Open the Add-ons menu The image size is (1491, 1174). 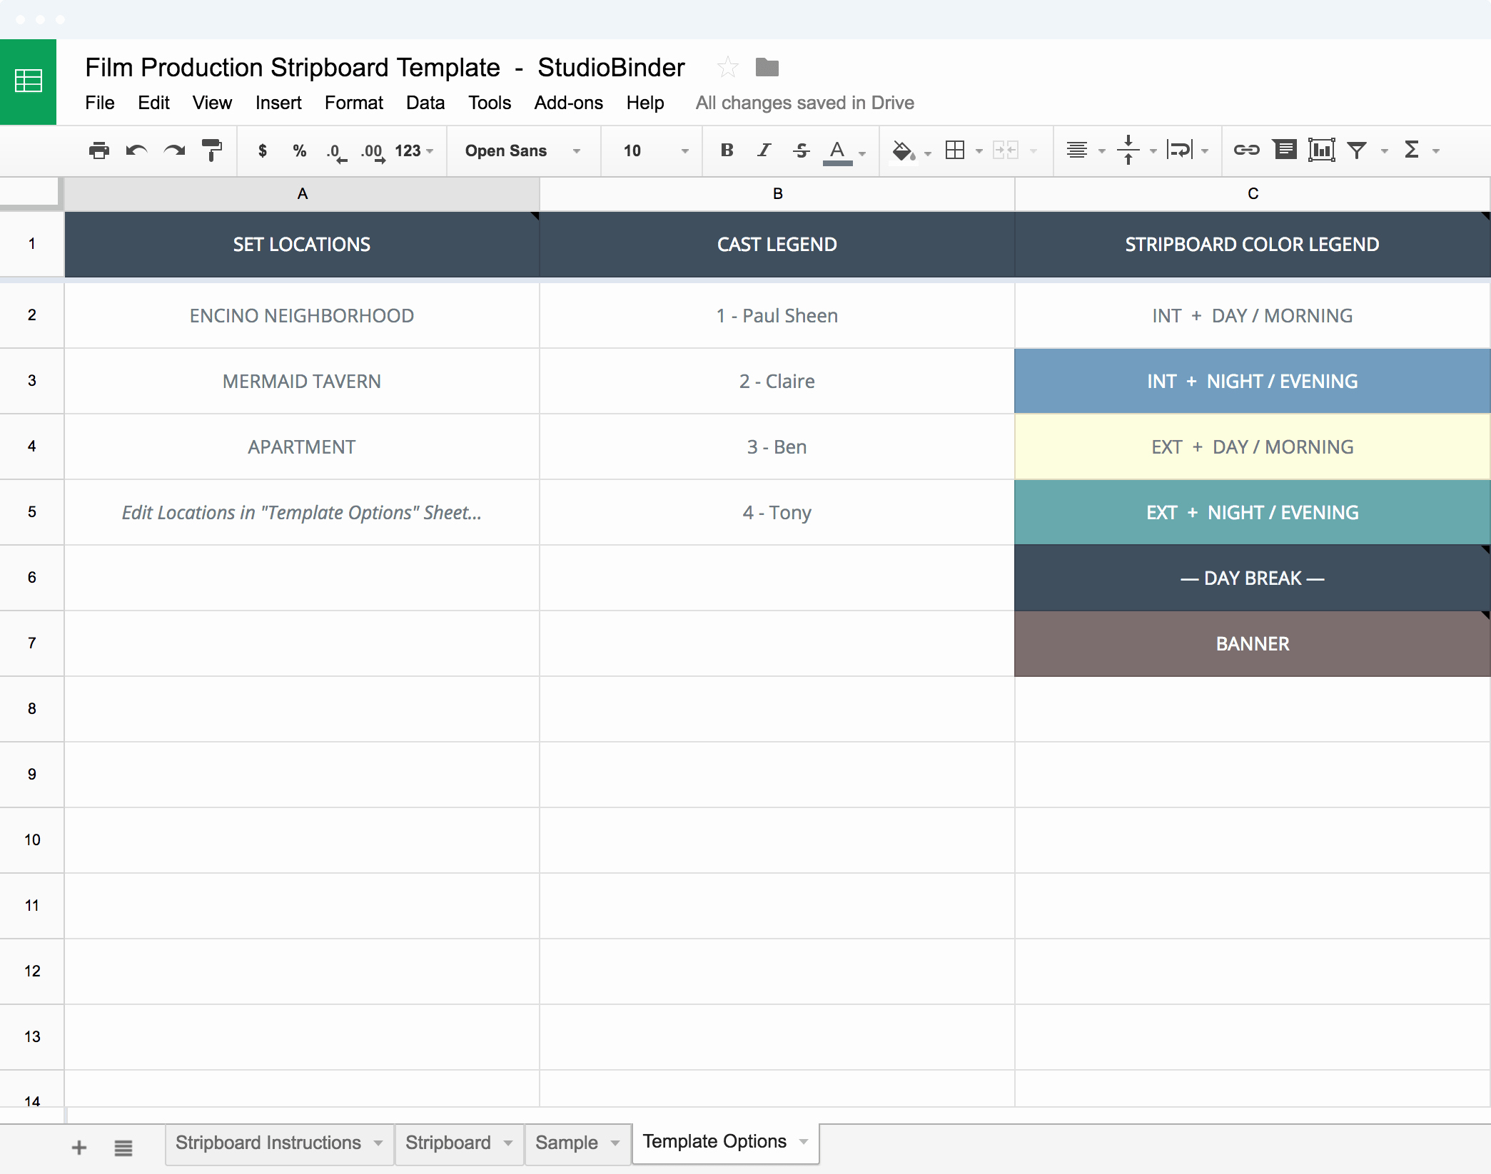567,103
